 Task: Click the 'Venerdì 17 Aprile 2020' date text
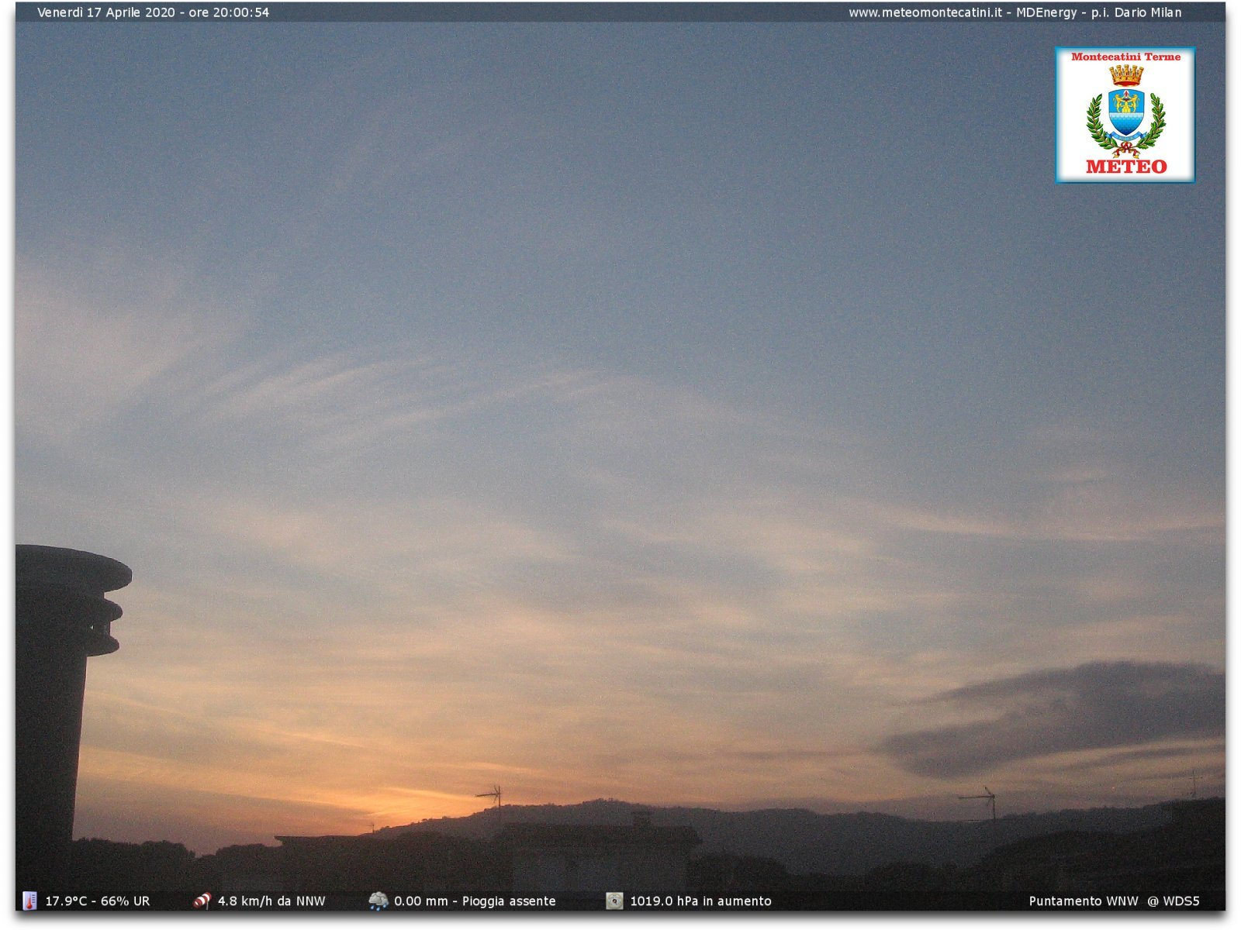(106, 12)
